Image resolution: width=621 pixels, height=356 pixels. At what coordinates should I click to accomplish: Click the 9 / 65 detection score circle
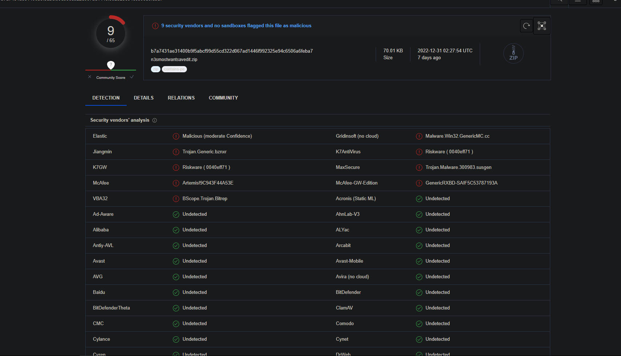click(111, 34)
